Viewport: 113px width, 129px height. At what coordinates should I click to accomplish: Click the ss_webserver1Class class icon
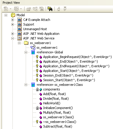pos(33,85)
